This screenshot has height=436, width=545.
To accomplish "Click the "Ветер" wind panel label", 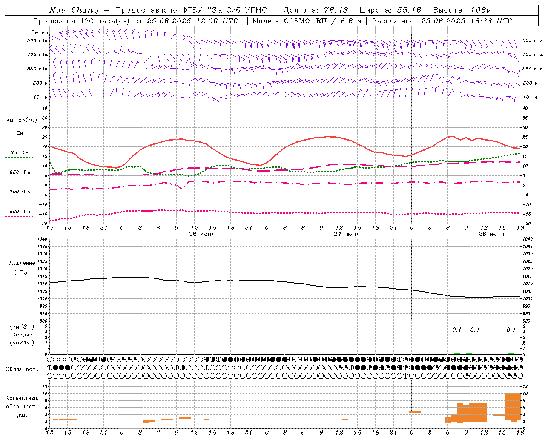I will [x=39, y=32].
